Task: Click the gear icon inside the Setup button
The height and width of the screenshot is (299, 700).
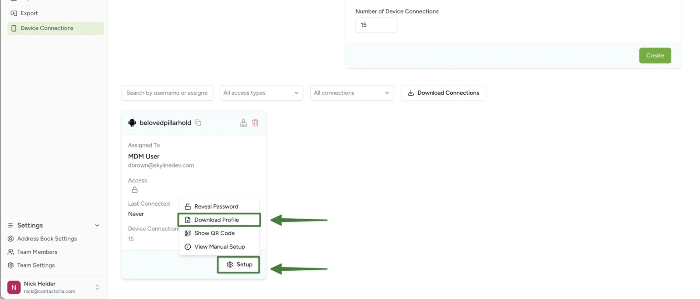Action: (x=230, y=264)
